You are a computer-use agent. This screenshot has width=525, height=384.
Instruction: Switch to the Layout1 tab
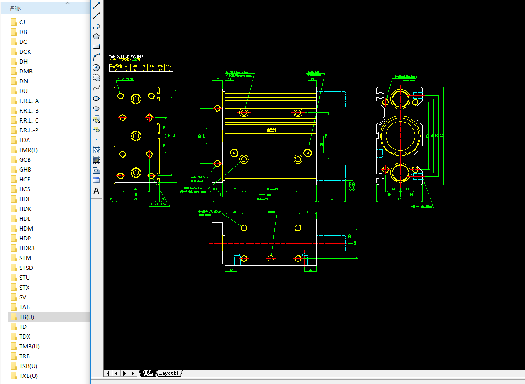tap(169, 373)
